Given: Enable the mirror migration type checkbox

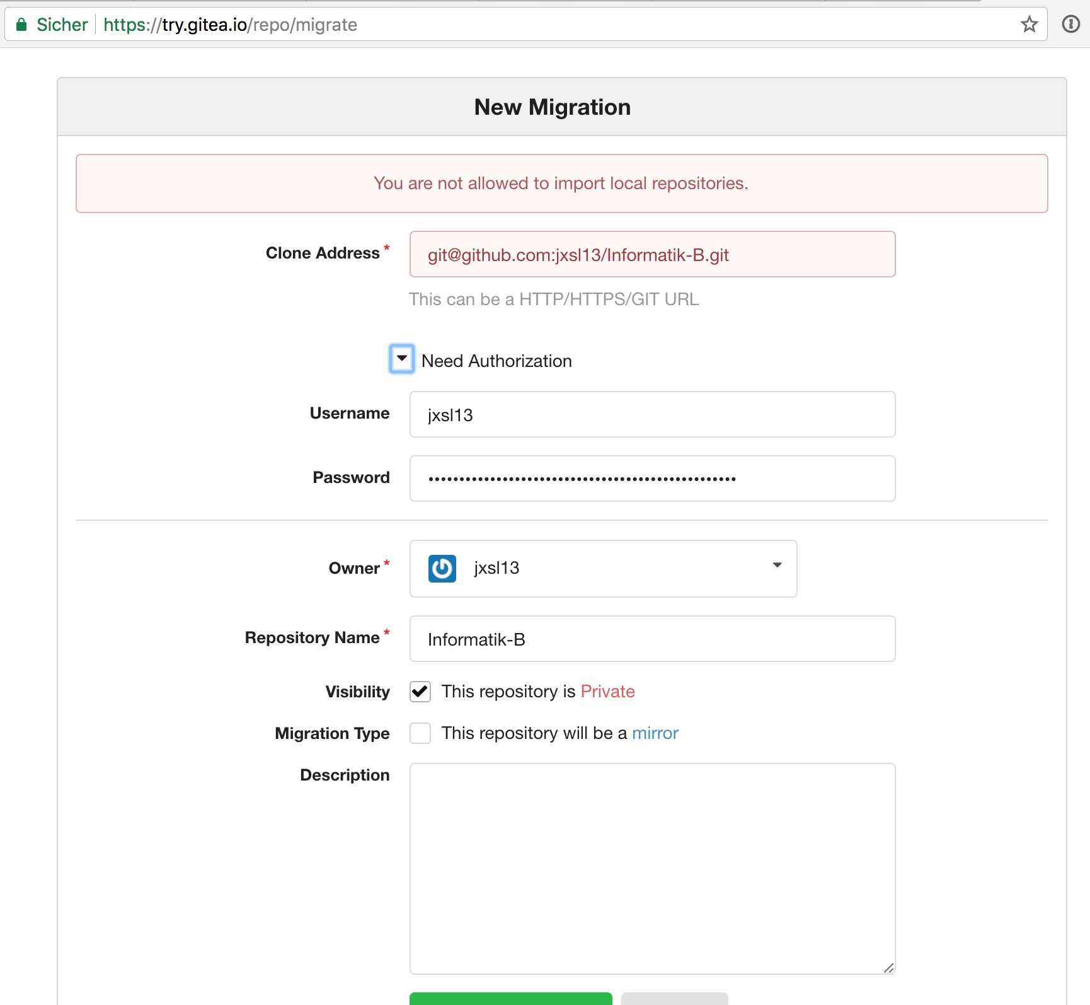Looking at the screenshot, I should pyautogui.click(x=420, y=733).
